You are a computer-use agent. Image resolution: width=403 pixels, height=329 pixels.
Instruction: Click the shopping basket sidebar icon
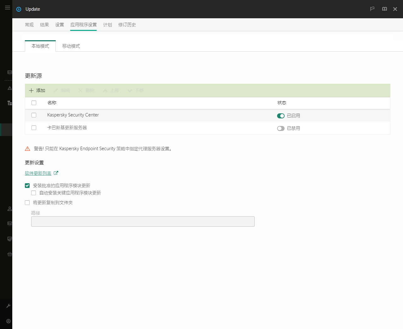coord(10,254)
